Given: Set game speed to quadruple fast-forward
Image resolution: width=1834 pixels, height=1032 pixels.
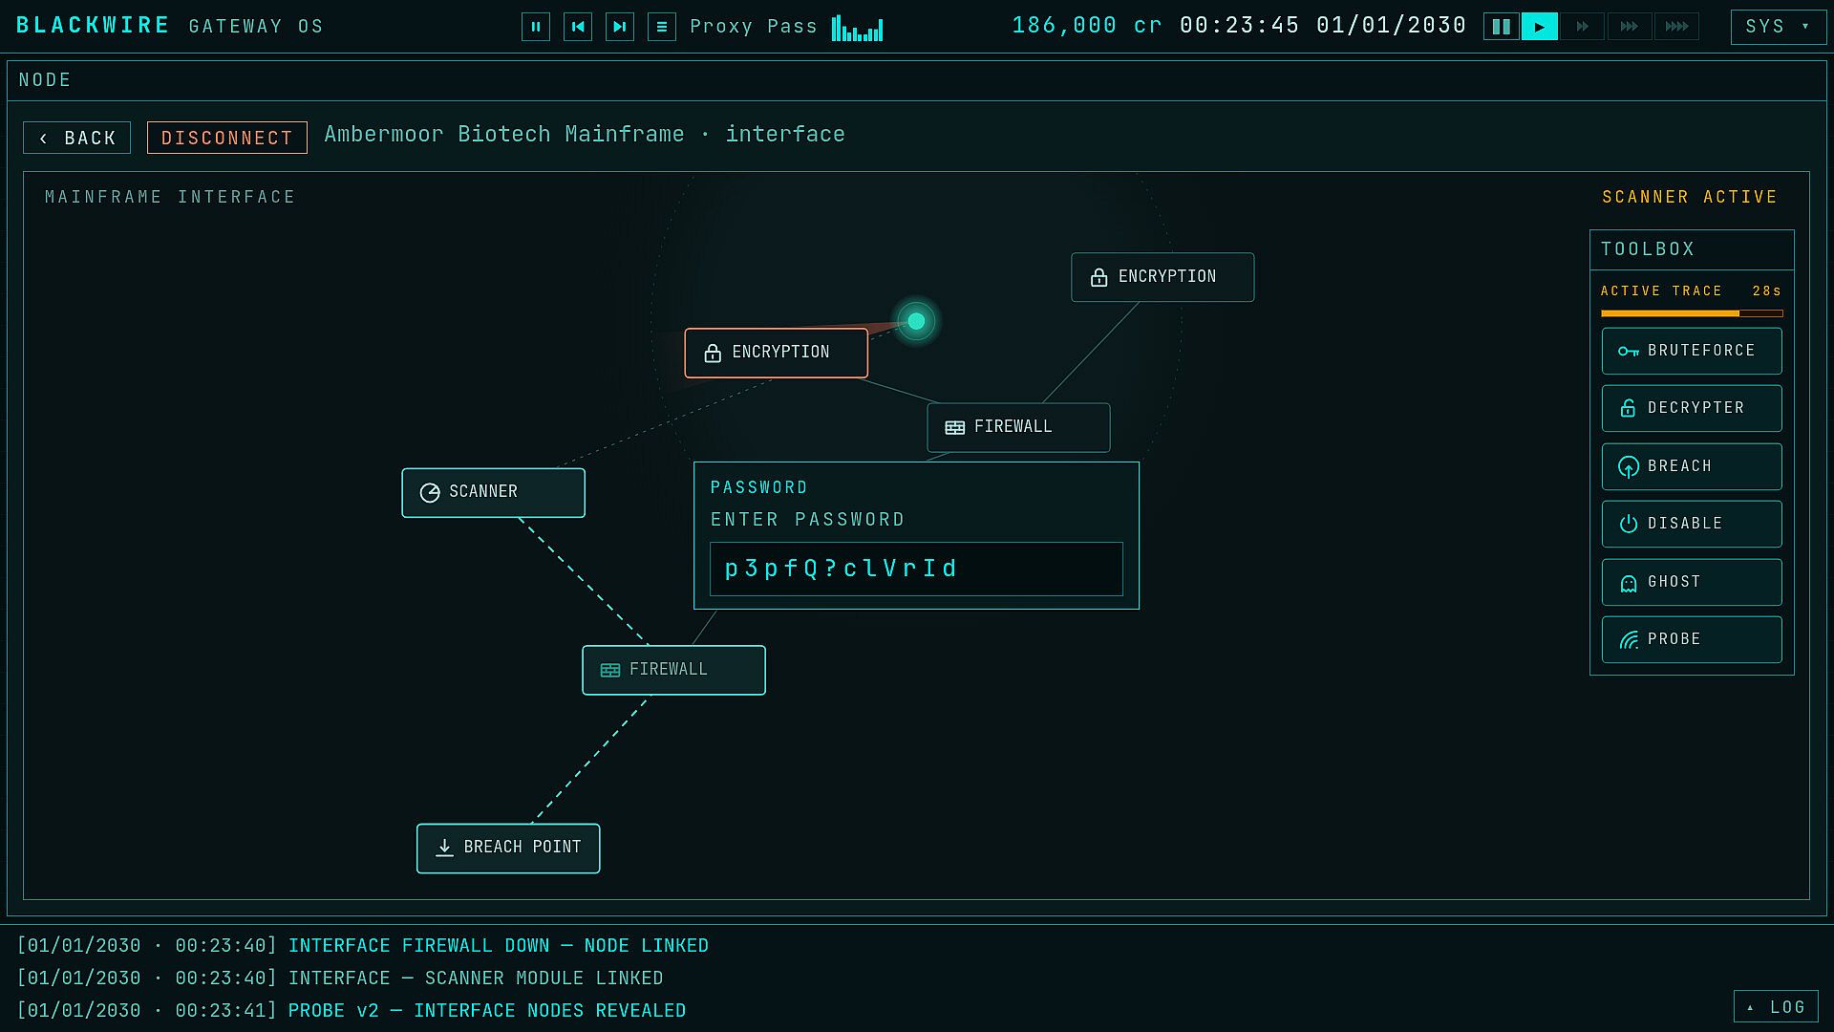Looking at the screenshot, I should click(x=1676, y=27).
